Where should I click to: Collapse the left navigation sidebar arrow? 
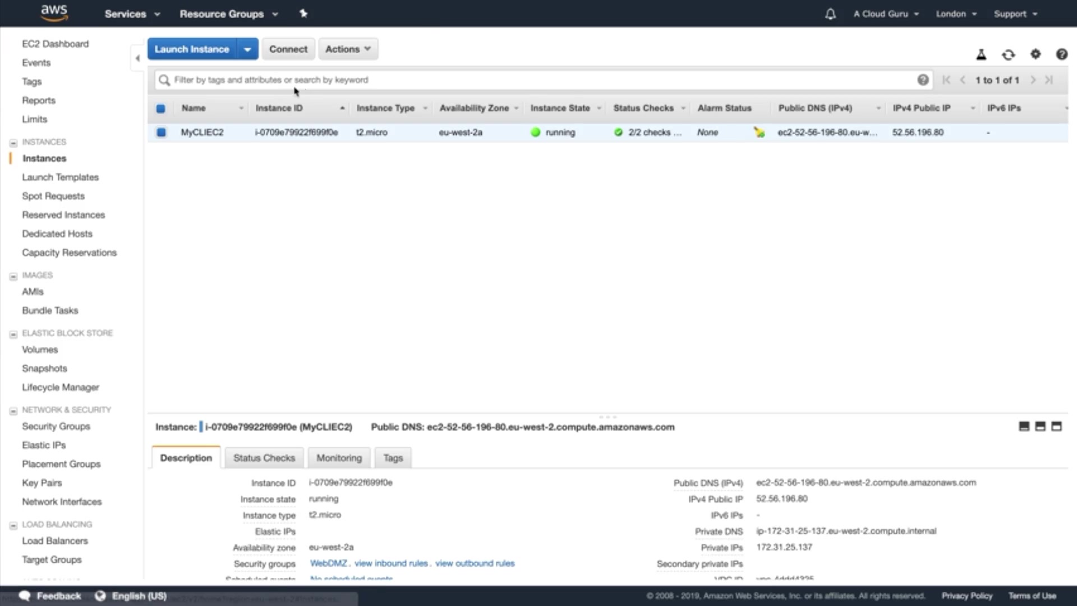pyautogui.click(x=137, y=58)
